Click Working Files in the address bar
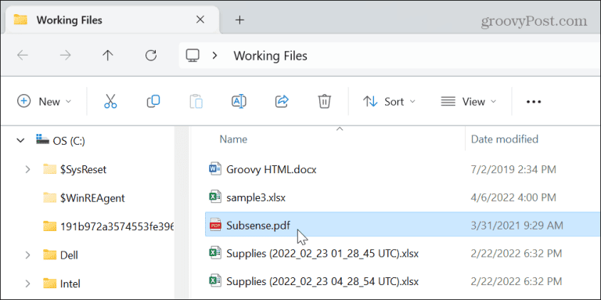 click(271, 56)
